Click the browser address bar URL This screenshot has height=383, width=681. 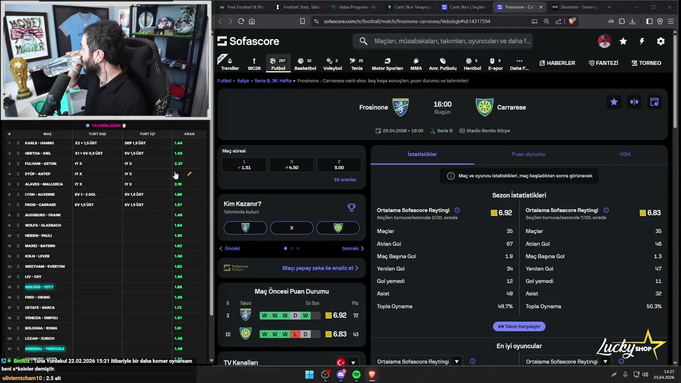(407, 21)
